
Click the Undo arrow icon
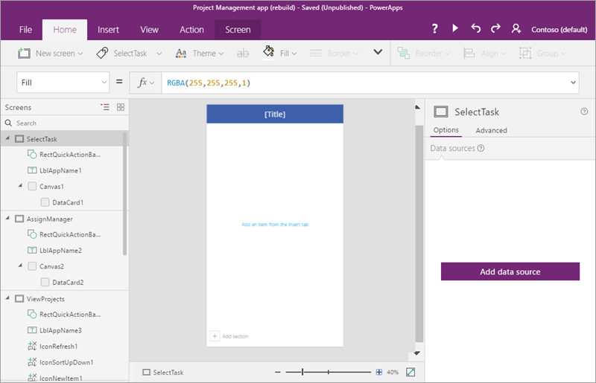click(476, 29)
